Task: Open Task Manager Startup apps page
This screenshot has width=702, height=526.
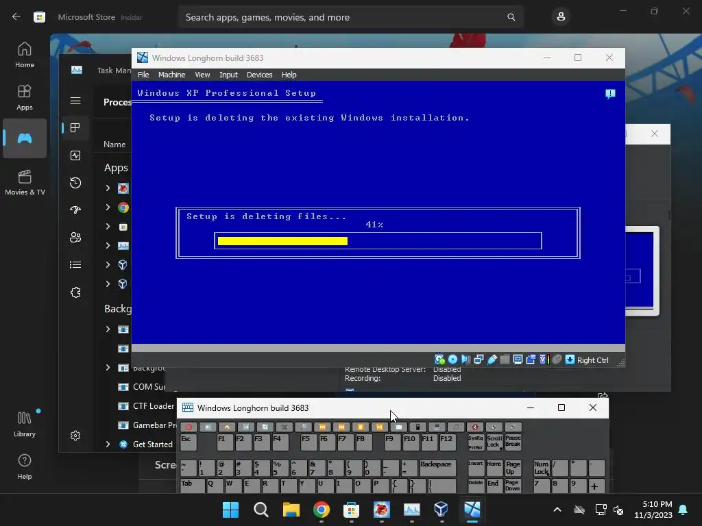Action: pos(75,210)
